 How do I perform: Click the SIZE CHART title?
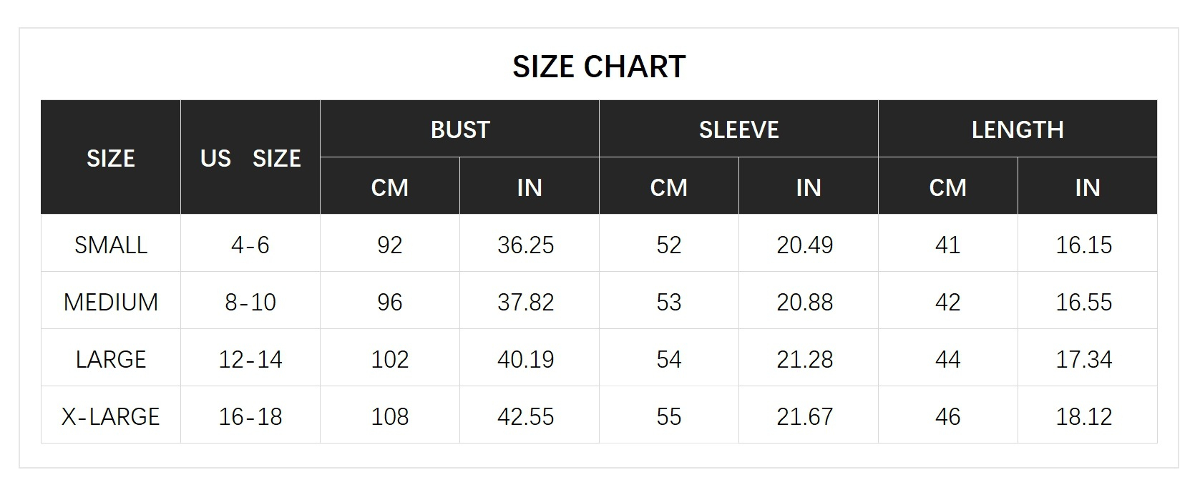[599, 67]
